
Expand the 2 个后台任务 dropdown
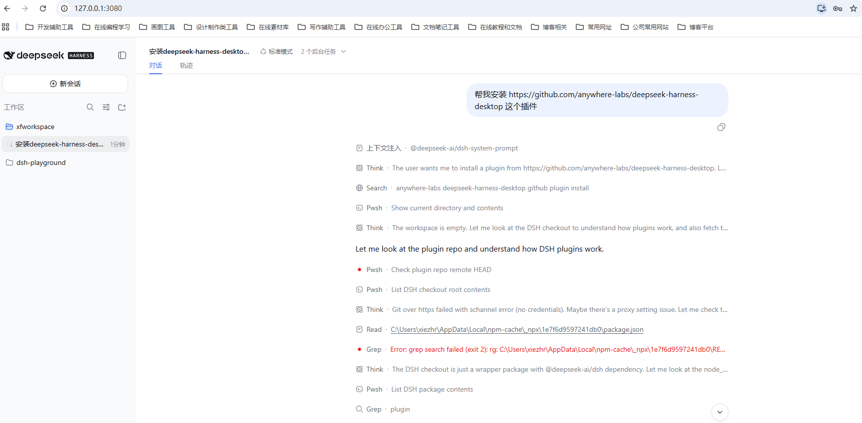coord(323,52)
